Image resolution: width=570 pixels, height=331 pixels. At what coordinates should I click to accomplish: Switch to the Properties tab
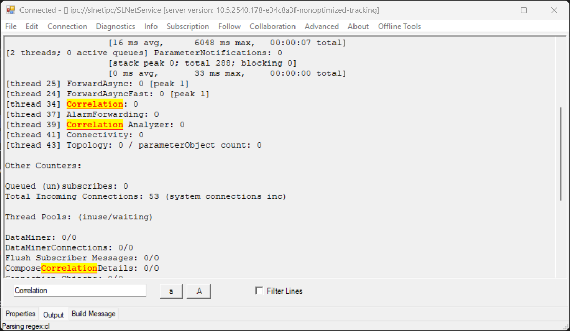(x=21, y=314)
